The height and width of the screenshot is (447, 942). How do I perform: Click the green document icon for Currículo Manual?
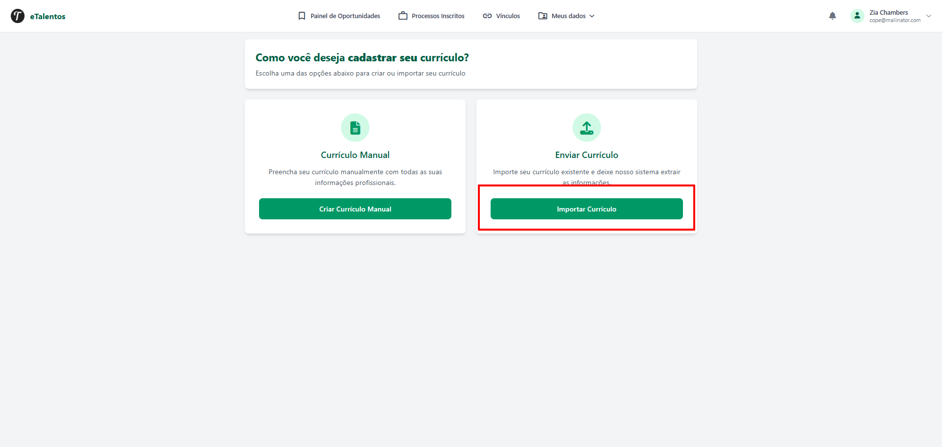point(355,128)
